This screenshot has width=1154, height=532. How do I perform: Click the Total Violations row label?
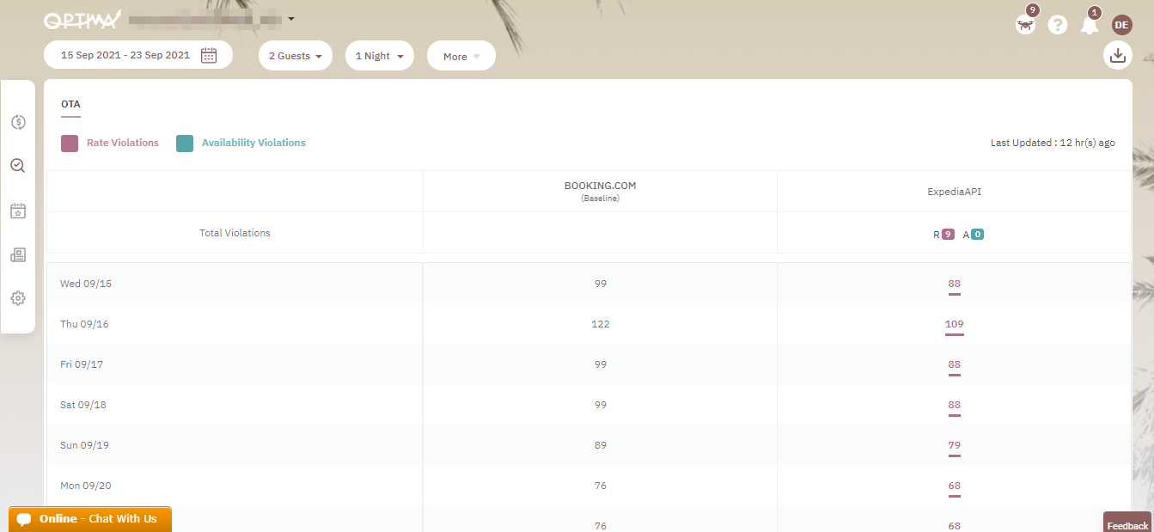235,233
